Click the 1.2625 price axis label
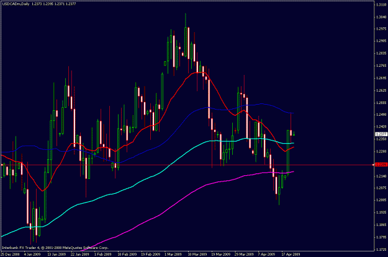This screenshot has height=257, width=388. point(381,90)
